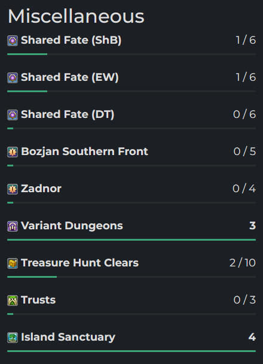Screen dimensions: 263x364
Task: Click the Island Sanctuary label
Action: (68, 337)
